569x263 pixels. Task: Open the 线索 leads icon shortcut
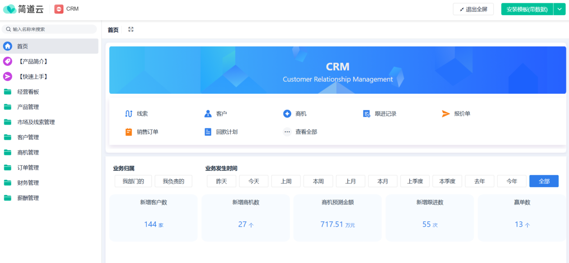coord(128,114)
